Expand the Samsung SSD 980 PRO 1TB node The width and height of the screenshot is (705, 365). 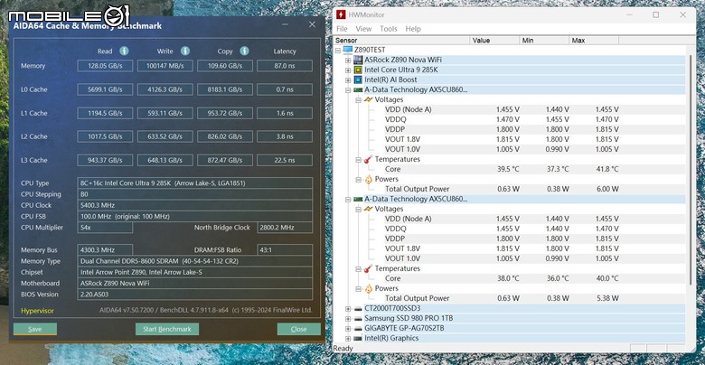pos(348,319)
